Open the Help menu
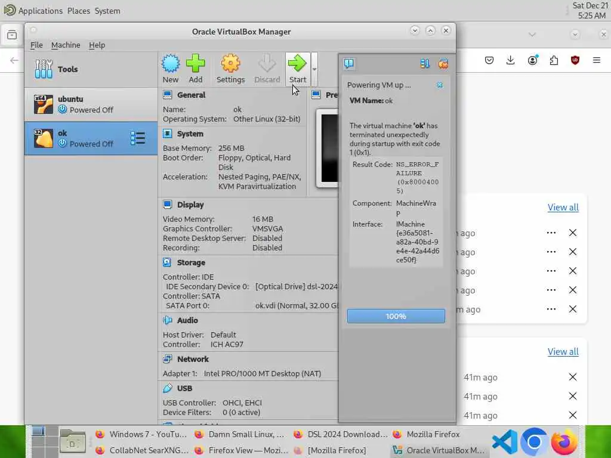 click(97, 45)
